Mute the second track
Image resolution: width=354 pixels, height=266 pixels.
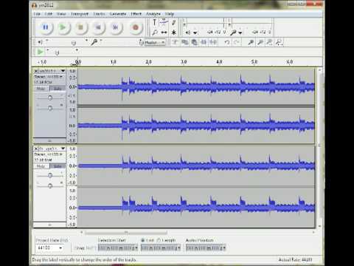(41, 166)
